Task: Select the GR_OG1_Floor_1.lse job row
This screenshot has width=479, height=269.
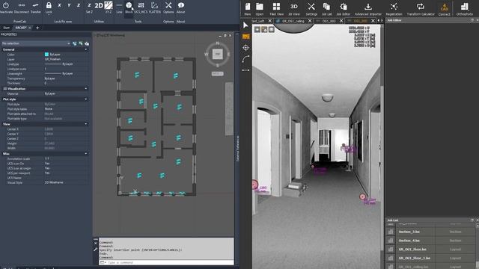Action: point(431,259)
